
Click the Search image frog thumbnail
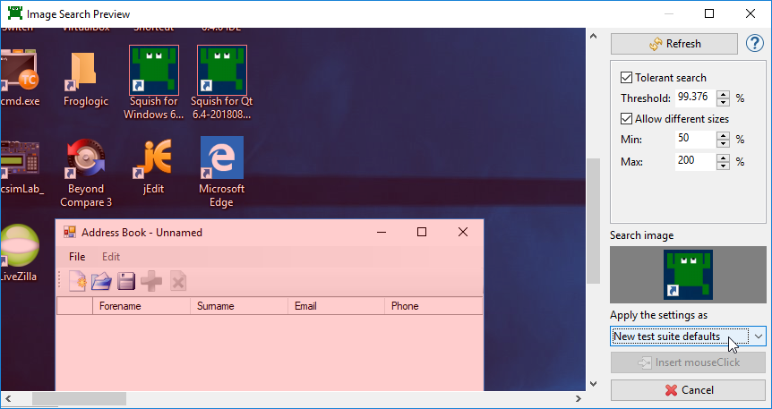(688, 275)
